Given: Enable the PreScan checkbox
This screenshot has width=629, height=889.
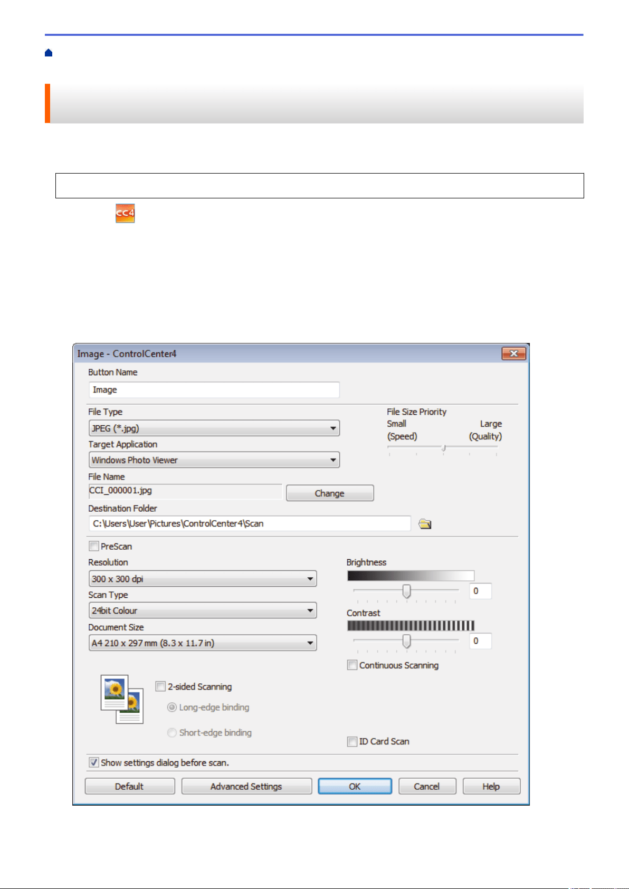Looking at the screenshot, I should pyautogui.click(x=94, y=546).
